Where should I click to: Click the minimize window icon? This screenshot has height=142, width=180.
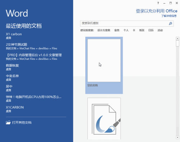164,3
